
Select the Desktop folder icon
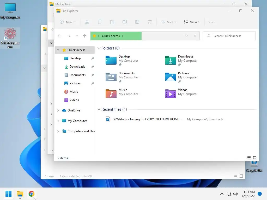tap(111, 60)
